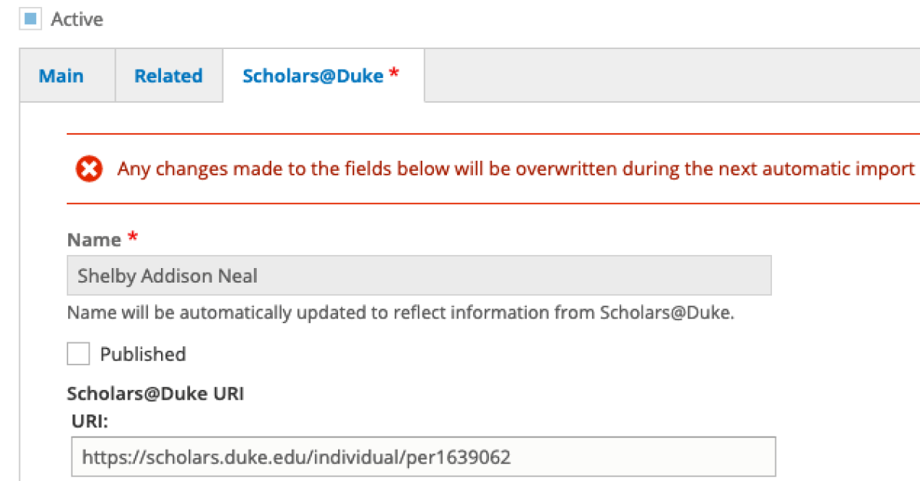Viewport: 920px width, 481px height.
Task: Click empty tab strip right of Scholars@Duke
Action: [667, 76]
